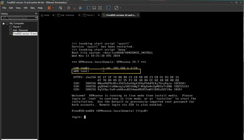Select Kali - Personal in library tree
The height and width of the screenshot is (140, 244).
pyautogui.click(x=21, y=30)
